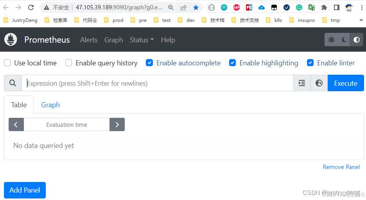
Task: Open the JustryDeng bookmark folder
Action: click(21, 20)
